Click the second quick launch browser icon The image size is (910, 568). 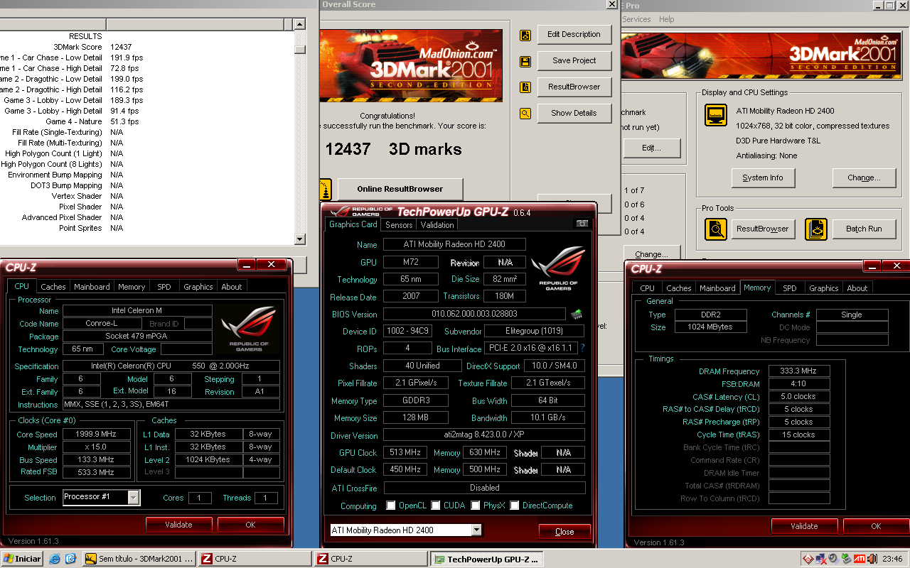pos(71,559)
